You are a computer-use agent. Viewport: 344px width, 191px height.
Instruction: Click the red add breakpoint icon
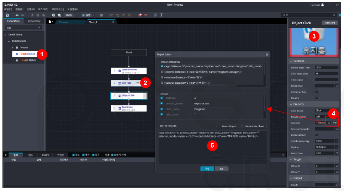tap(140, 15)
